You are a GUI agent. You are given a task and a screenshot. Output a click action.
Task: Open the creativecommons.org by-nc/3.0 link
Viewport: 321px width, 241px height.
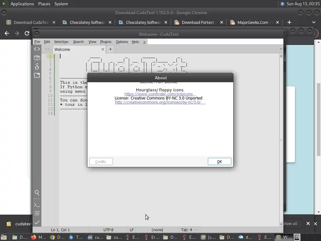[158, 102]
